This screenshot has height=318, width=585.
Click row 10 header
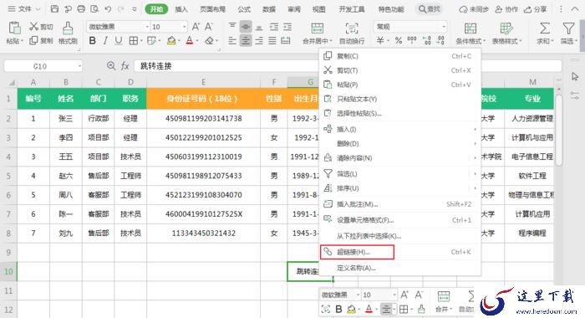click(8, 271)
